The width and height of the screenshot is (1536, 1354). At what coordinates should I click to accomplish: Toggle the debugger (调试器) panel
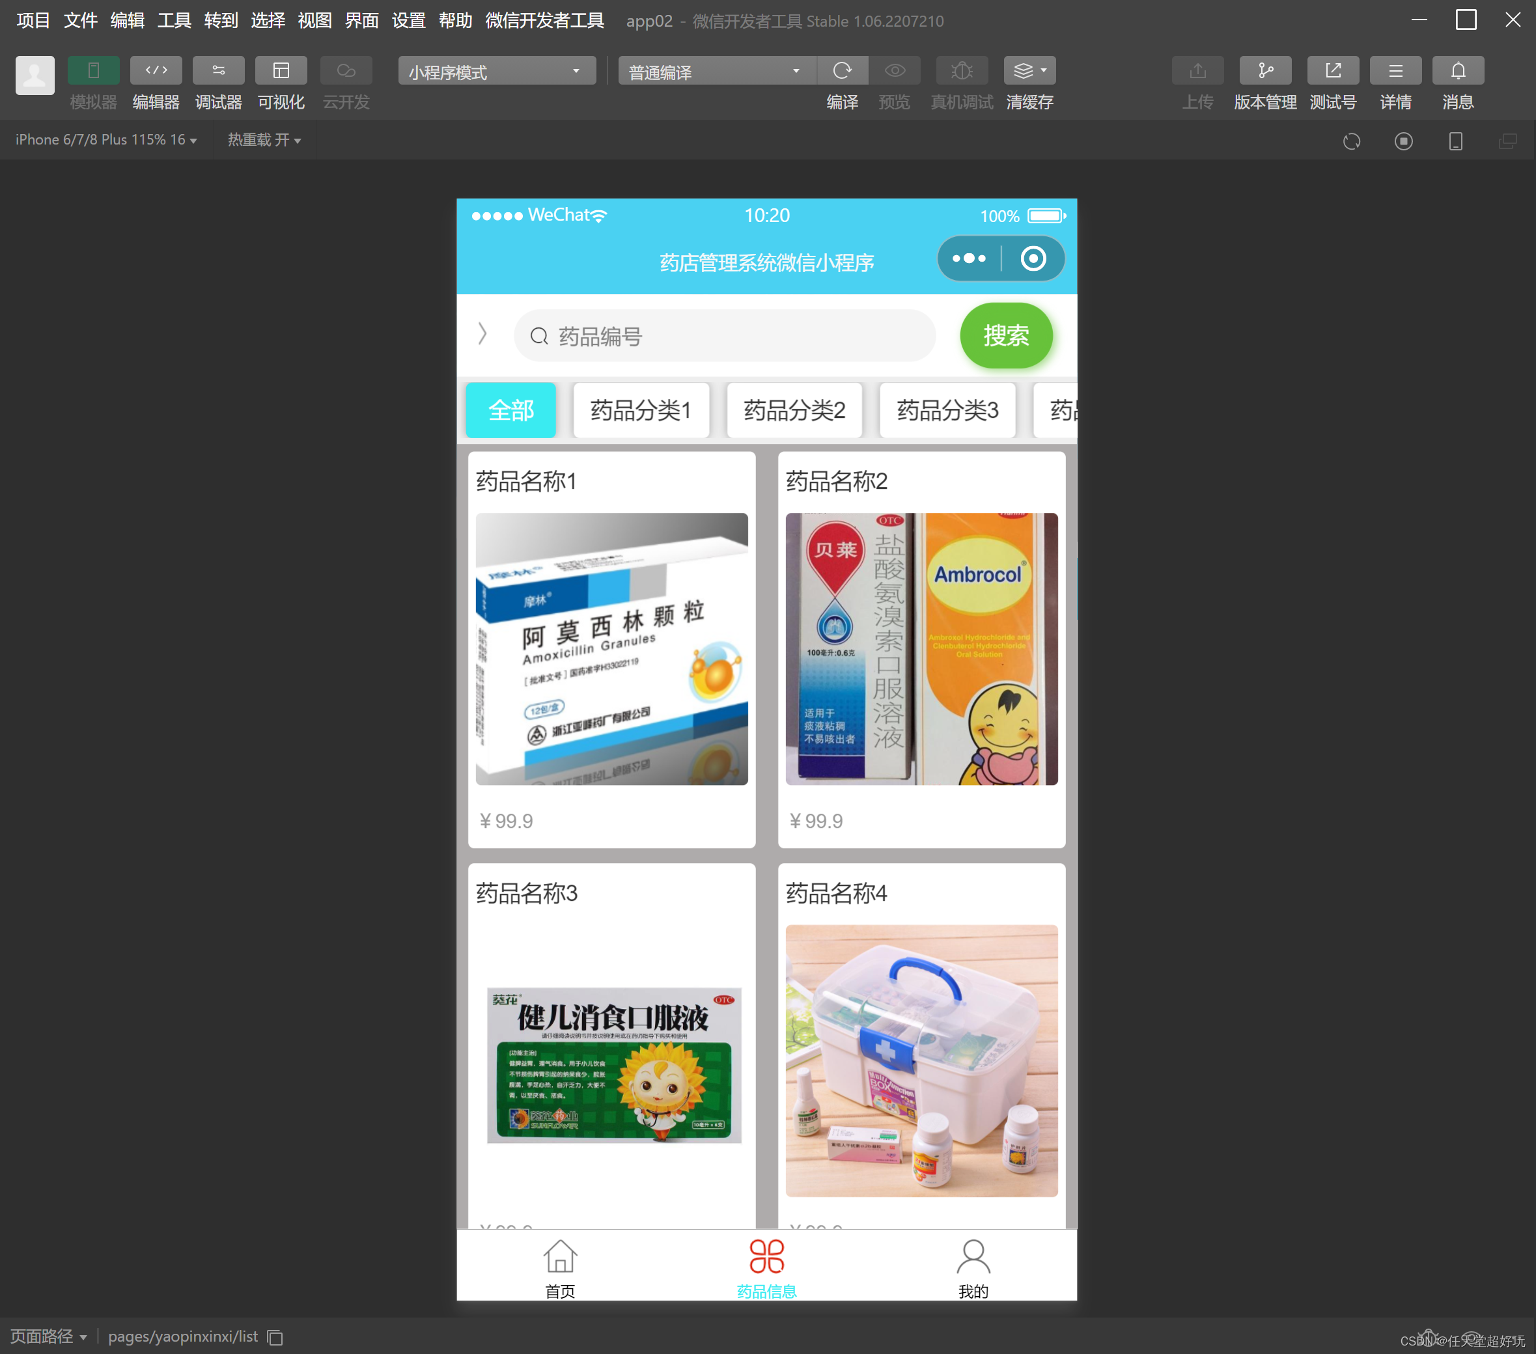(218, 71)
